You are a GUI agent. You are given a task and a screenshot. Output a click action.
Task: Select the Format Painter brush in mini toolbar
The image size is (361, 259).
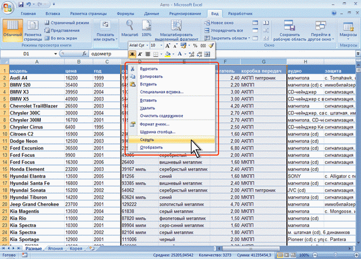(212, 45)
